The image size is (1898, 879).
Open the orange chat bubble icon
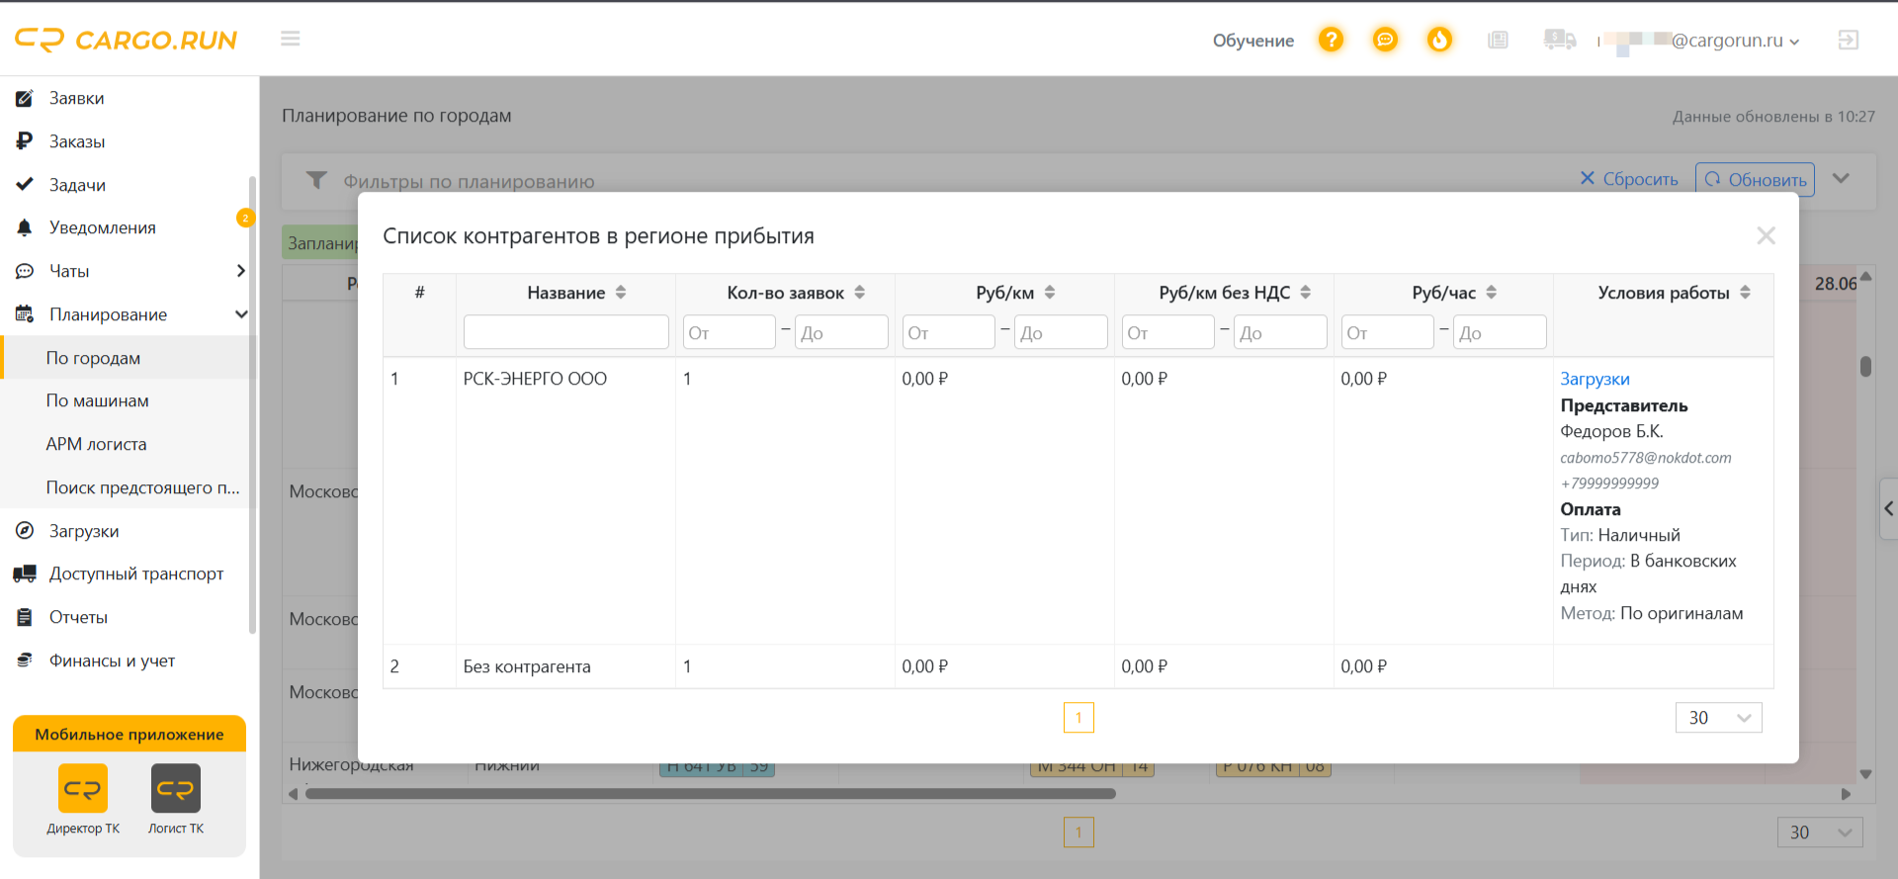[1385, 40]
